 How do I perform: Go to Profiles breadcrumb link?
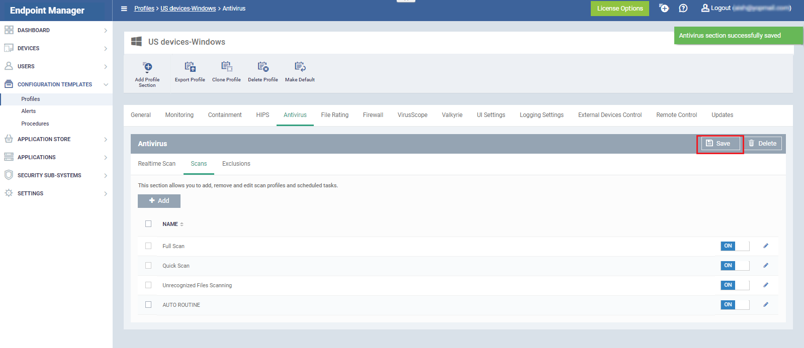coord(144,9)
